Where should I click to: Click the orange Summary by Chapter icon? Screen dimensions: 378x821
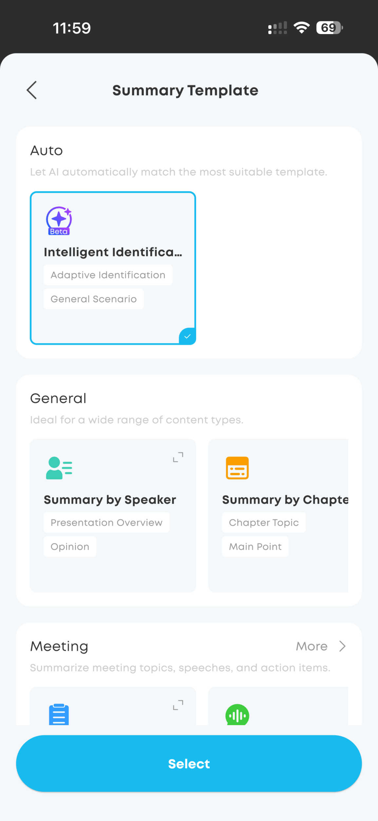tap(237, 468)
